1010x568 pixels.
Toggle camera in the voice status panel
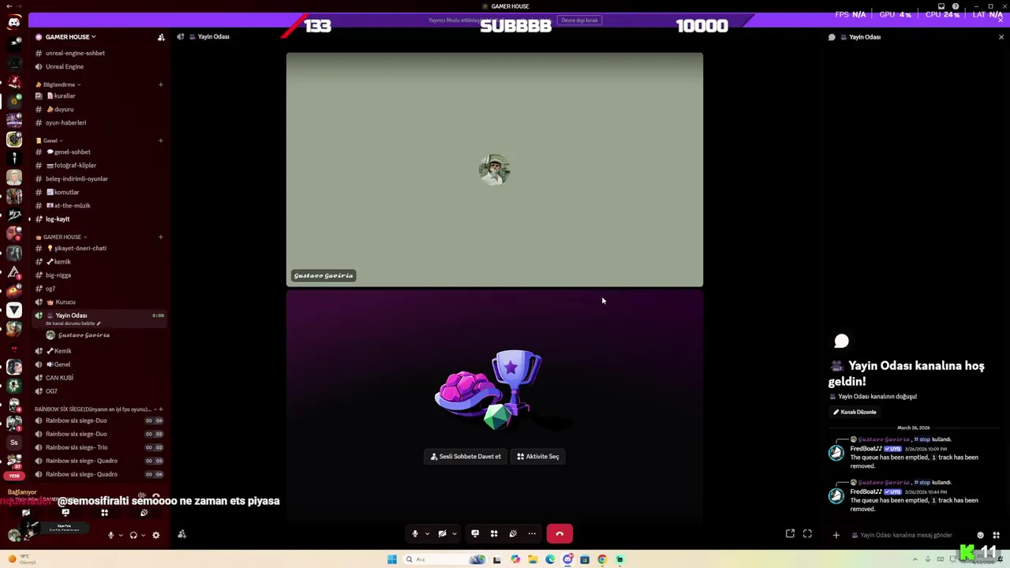[x=26, y=513]
